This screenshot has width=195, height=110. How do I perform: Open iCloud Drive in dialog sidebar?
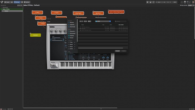coord(72,31)
